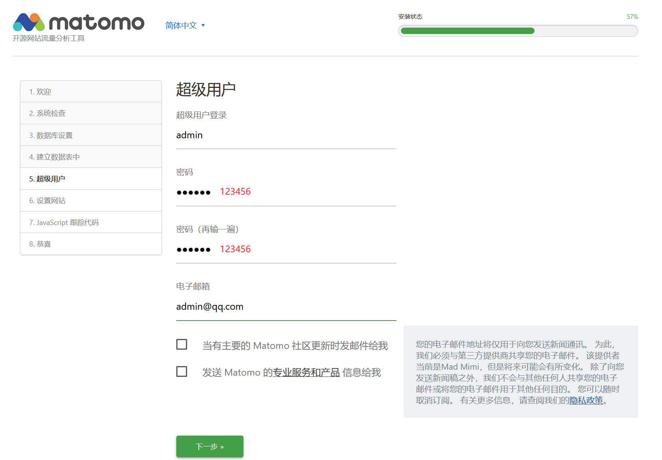Focus the 密码（再输一遍）confirm field
This screenshot has width=662, height=460.
pyautogui.click(x=286, y=249)
